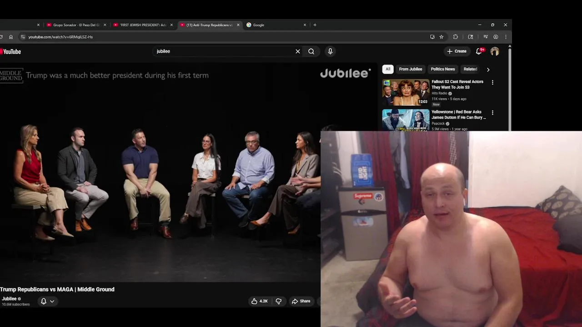Close the Google tab

[x=305, y=25]
